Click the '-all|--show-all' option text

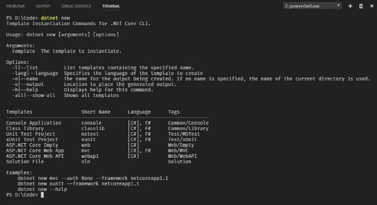pyautogui.click(x=34, y=95)
